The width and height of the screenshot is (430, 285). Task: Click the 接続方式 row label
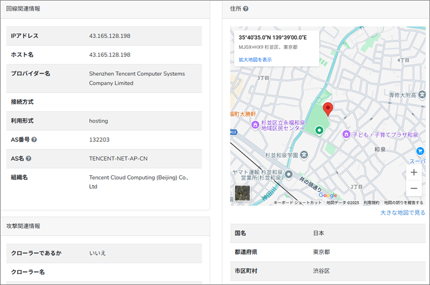[22, 102]
